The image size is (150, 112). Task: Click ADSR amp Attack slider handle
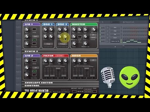pos(75,76)
